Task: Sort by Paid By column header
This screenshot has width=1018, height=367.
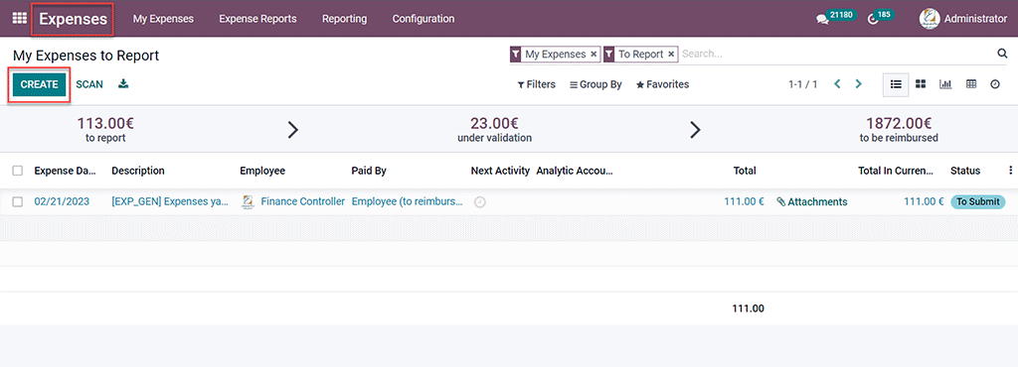Action: click(x=369, y=171)
